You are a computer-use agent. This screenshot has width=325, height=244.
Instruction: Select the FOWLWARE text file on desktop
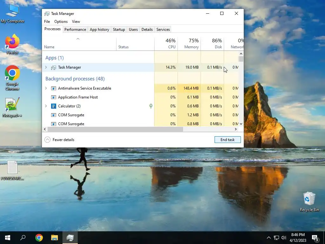click(x=12, y=170)
